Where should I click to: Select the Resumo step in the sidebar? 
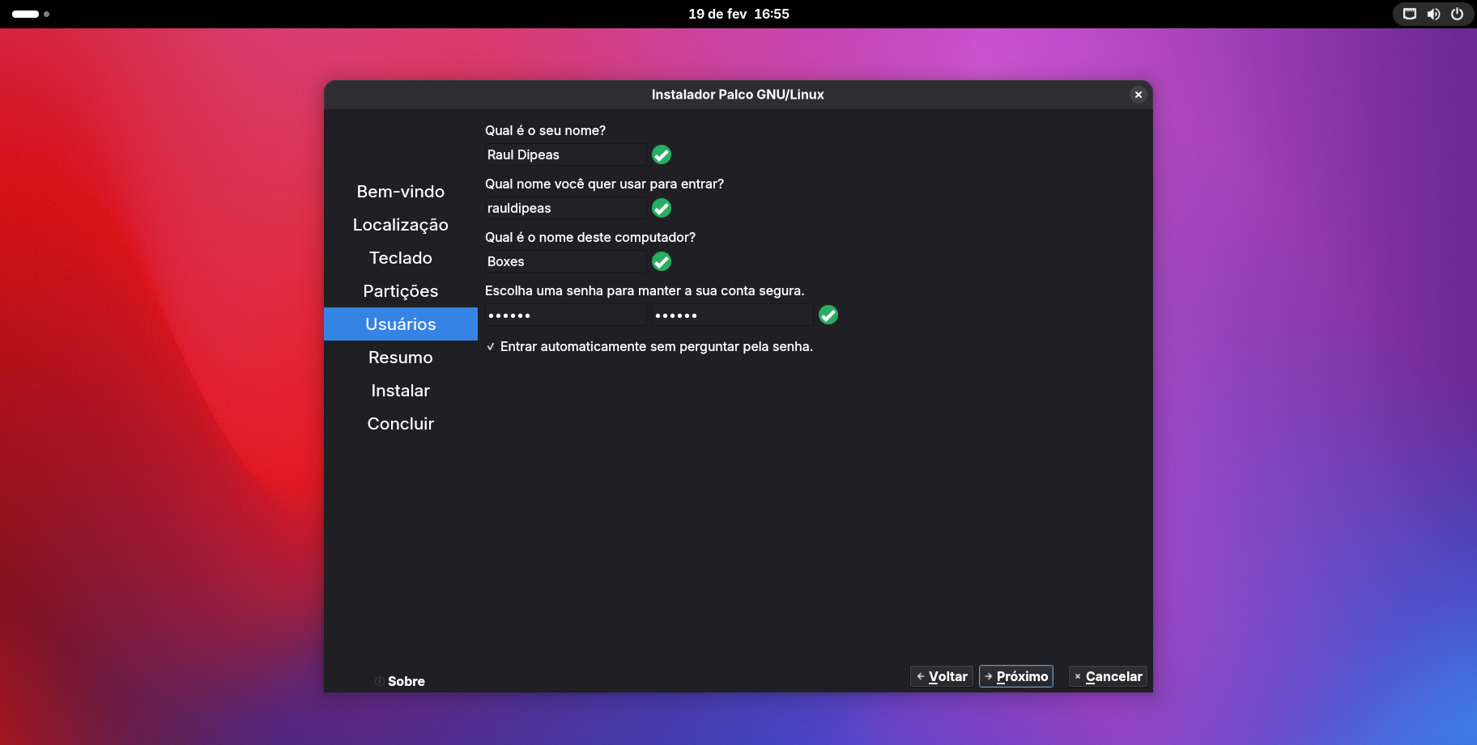pos(400,358)
